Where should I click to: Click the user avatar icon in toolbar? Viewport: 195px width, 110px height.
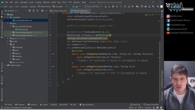pos(161,6)
